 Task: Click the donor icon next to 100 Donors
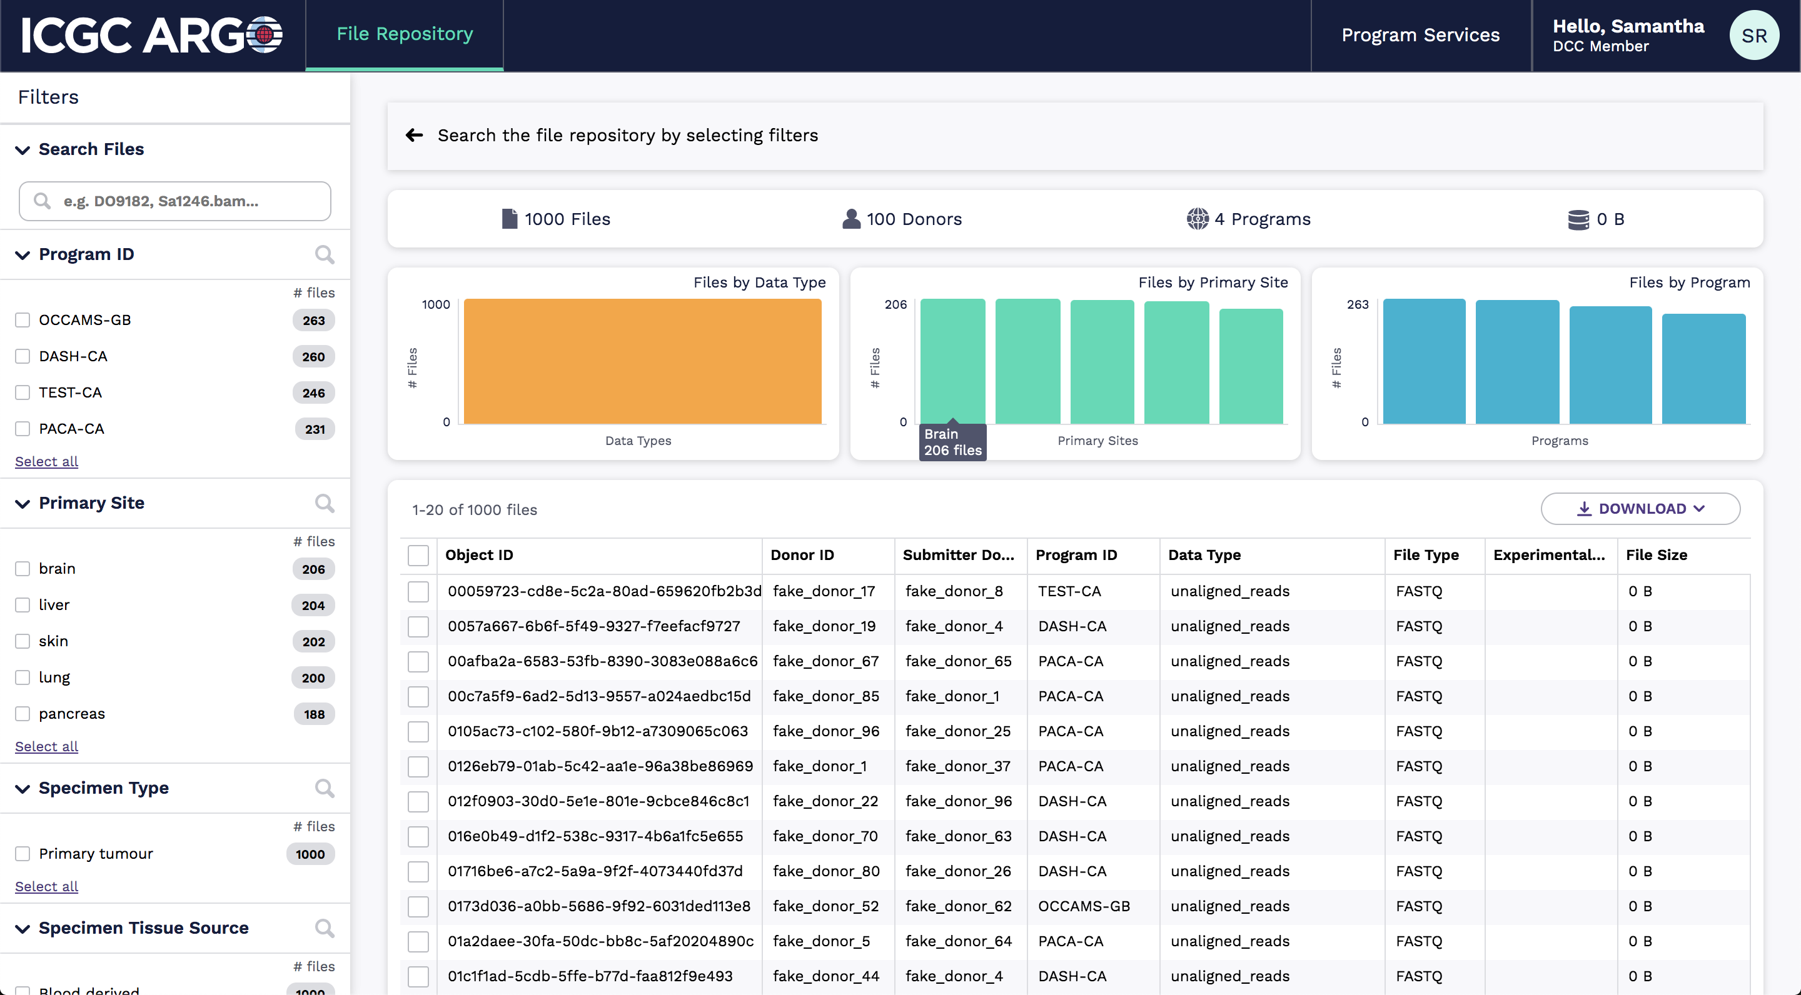pyautogui.click(x=850, y=219)
